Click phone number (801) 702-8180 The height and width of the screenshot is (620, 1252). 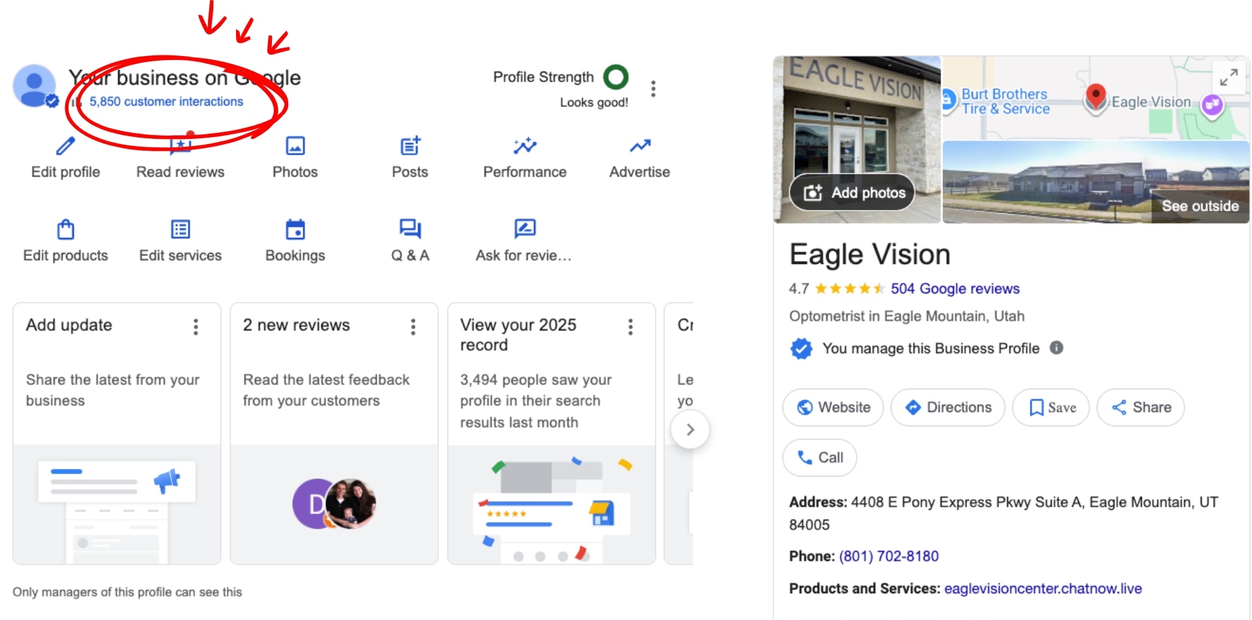tap(889, 556)
